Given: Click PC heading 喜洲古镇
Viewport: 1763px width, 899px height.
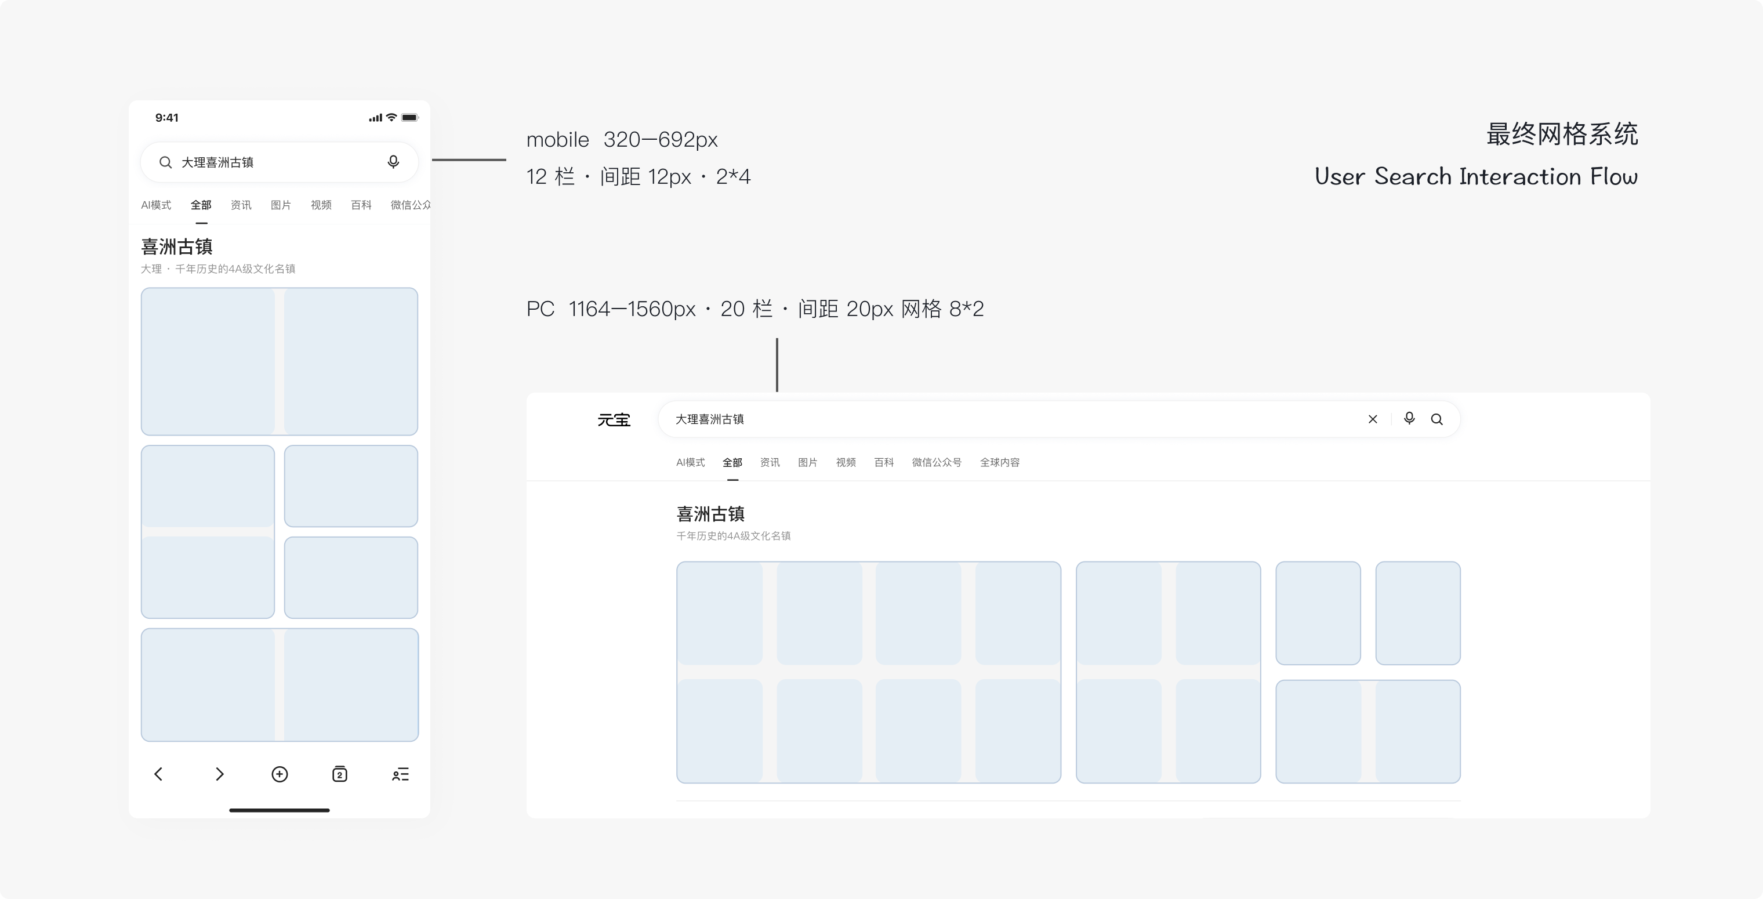Looking at the screenshot, I should pyautogui.click(x=710, y=513).
